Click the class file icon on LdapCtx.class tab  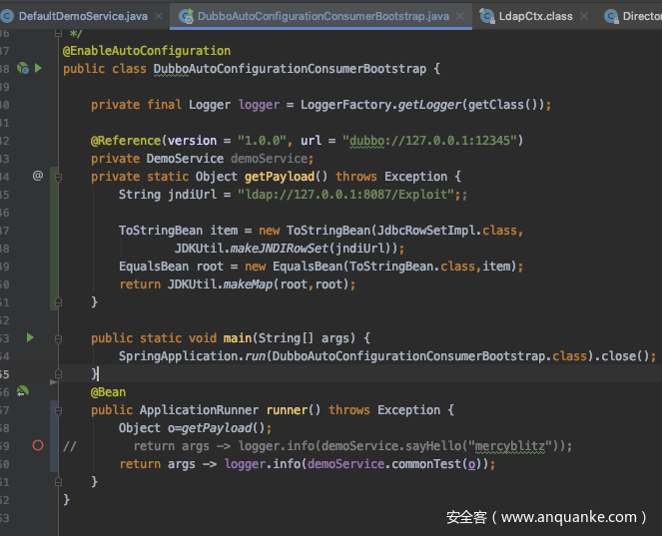click(487, 16)
